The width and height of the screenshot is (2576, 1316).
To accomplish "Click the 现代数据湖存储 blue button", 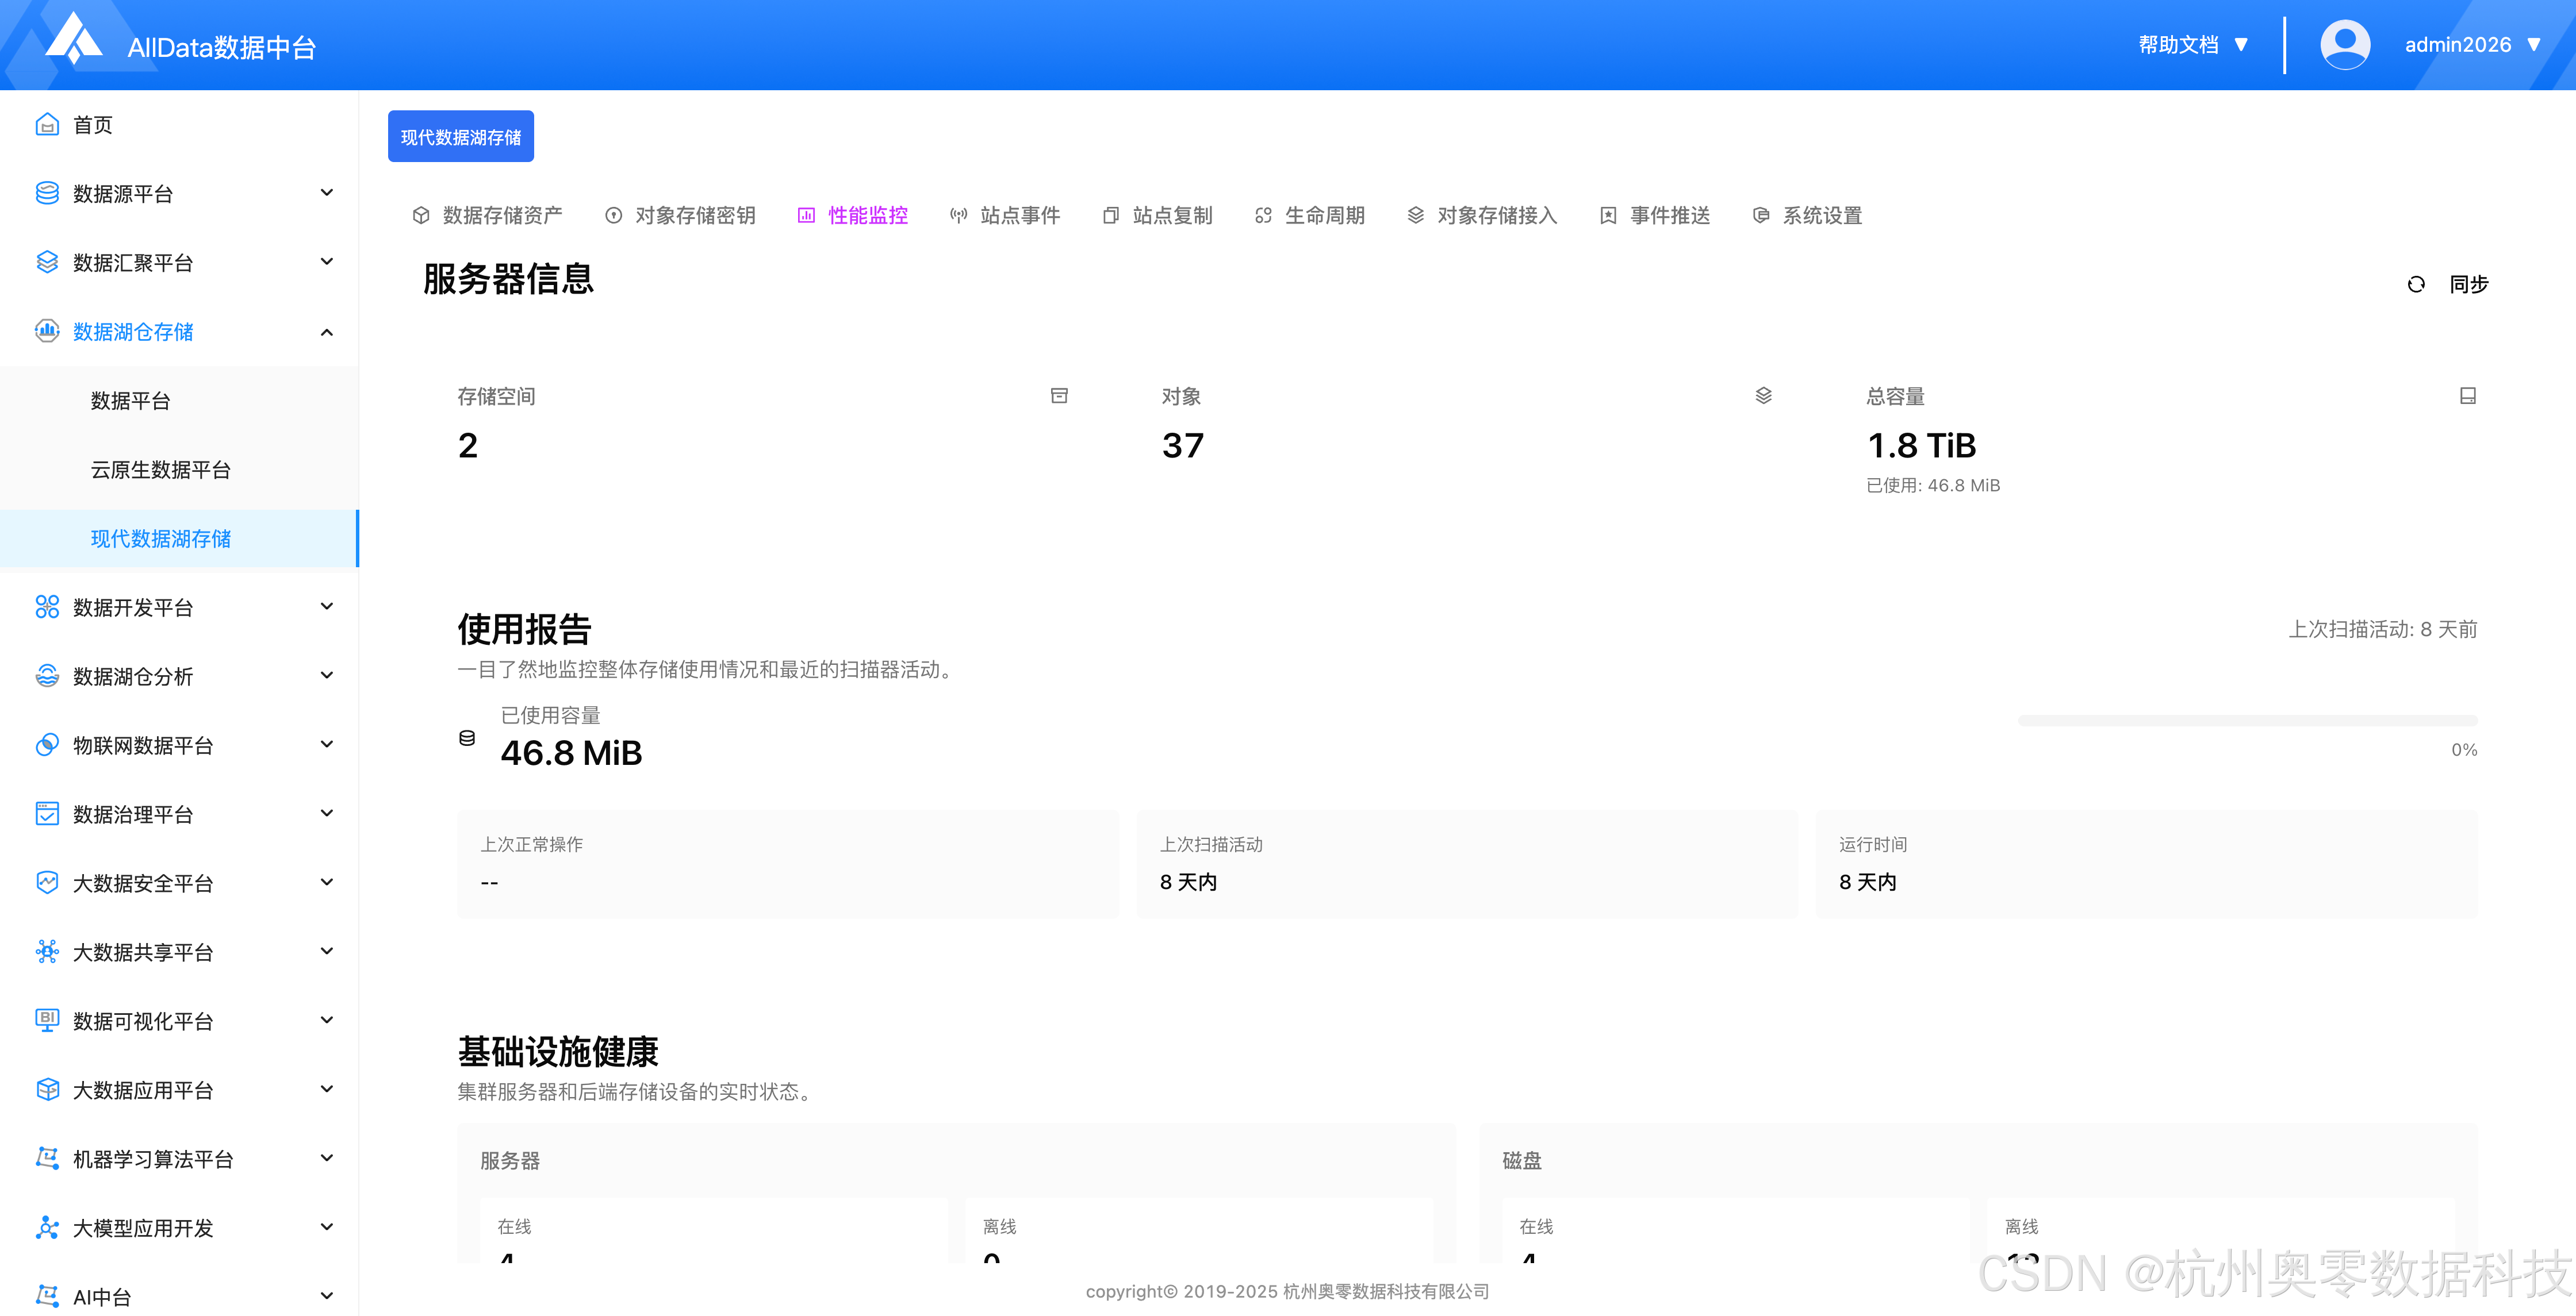I will tap(460, 137).
